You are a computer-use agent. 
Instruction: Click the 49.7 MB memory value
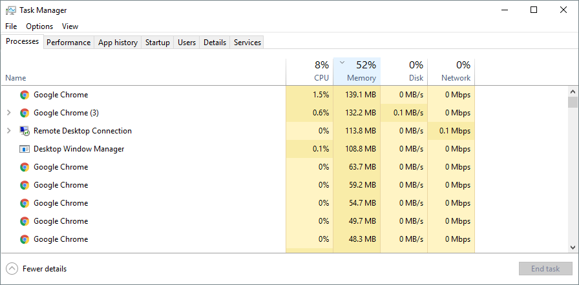click(363, 221)
